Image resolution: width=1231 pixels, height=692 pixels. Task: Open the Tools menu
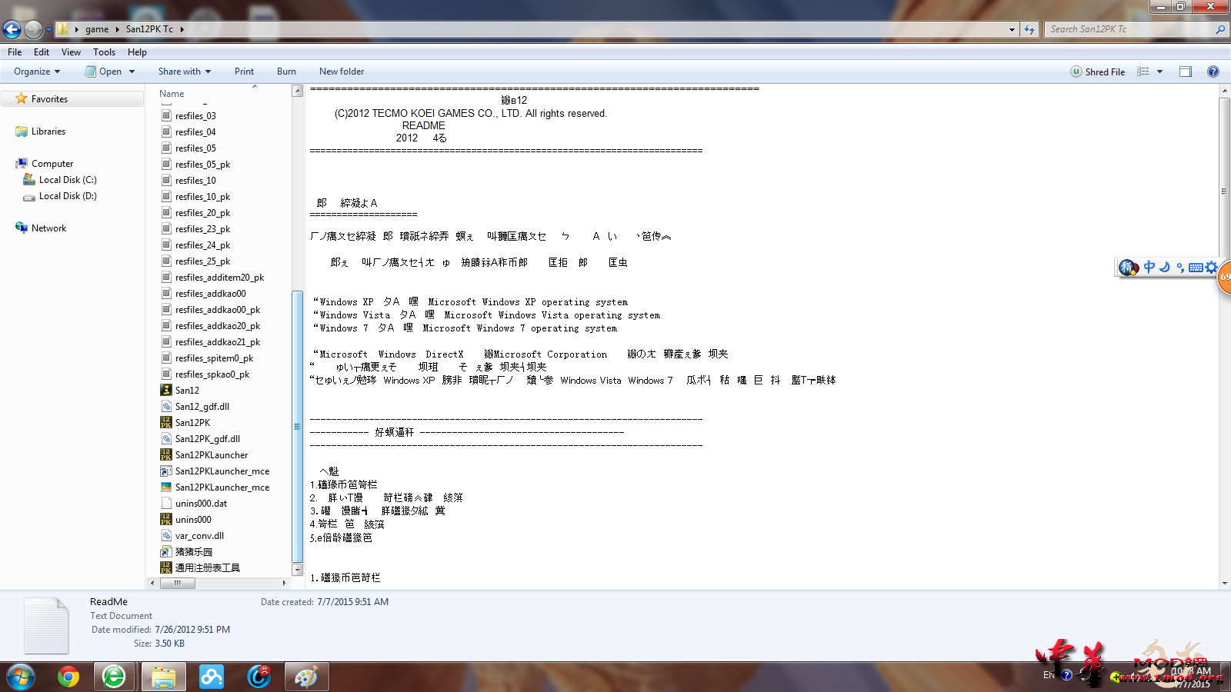104,52
